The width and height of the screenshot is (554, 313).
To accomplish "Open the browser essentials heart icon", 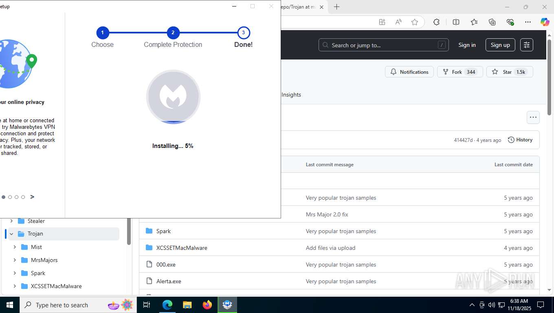I will pyautogui.click(x=510, y=22).
